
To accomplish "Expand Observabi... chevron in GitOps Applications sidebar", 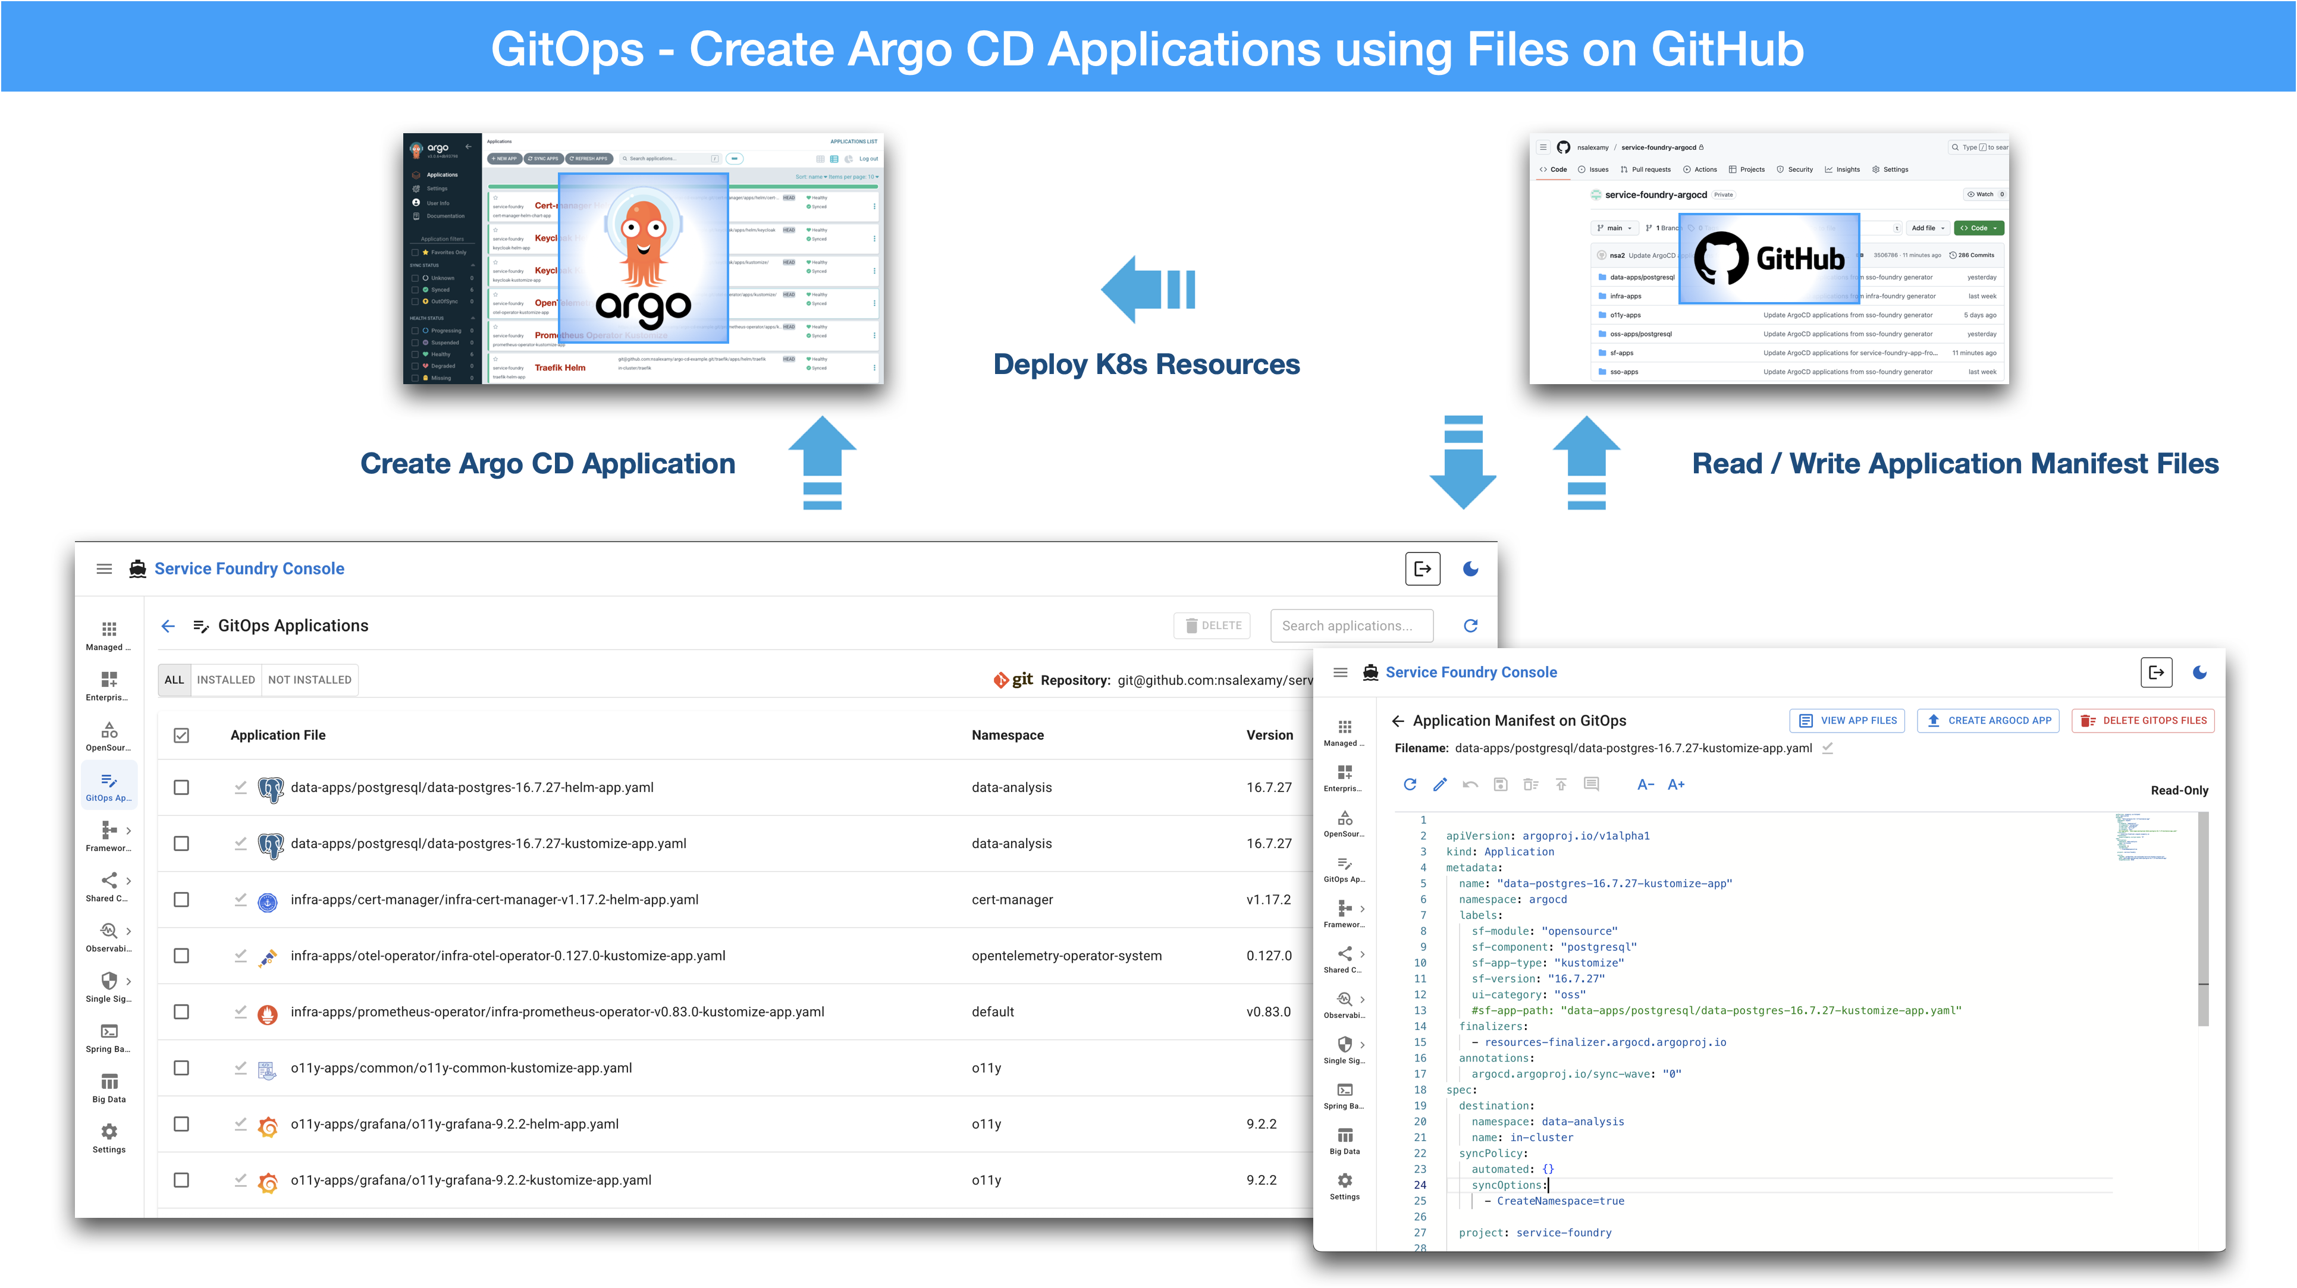I will [x=129, y=931].
